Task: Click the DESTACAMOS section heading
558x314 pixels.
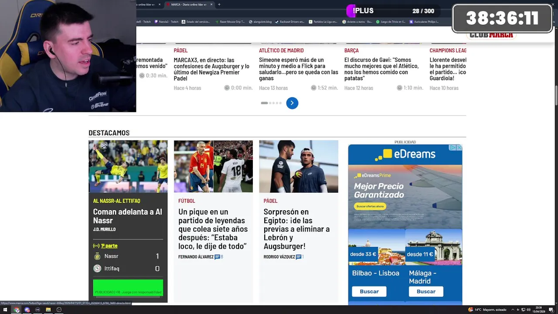Action: pos(109,133)
